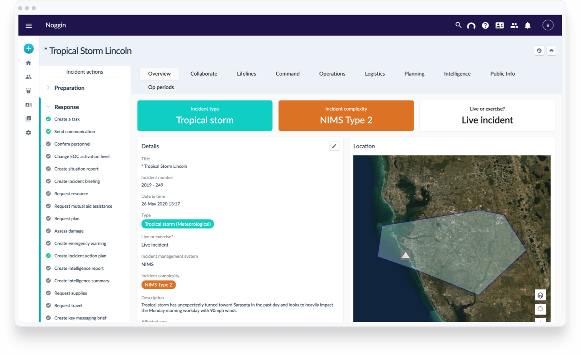Open settings via the sidebar gear icon
This screenshot has height=355, width=581.
coord(28,132)
